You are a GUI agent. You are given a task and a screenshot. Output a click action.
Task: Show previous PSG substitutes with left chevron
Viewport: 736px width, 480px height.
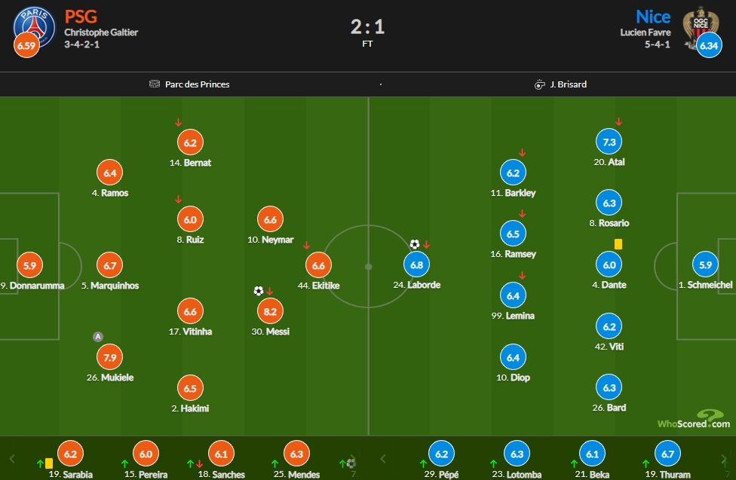(12, 459)
